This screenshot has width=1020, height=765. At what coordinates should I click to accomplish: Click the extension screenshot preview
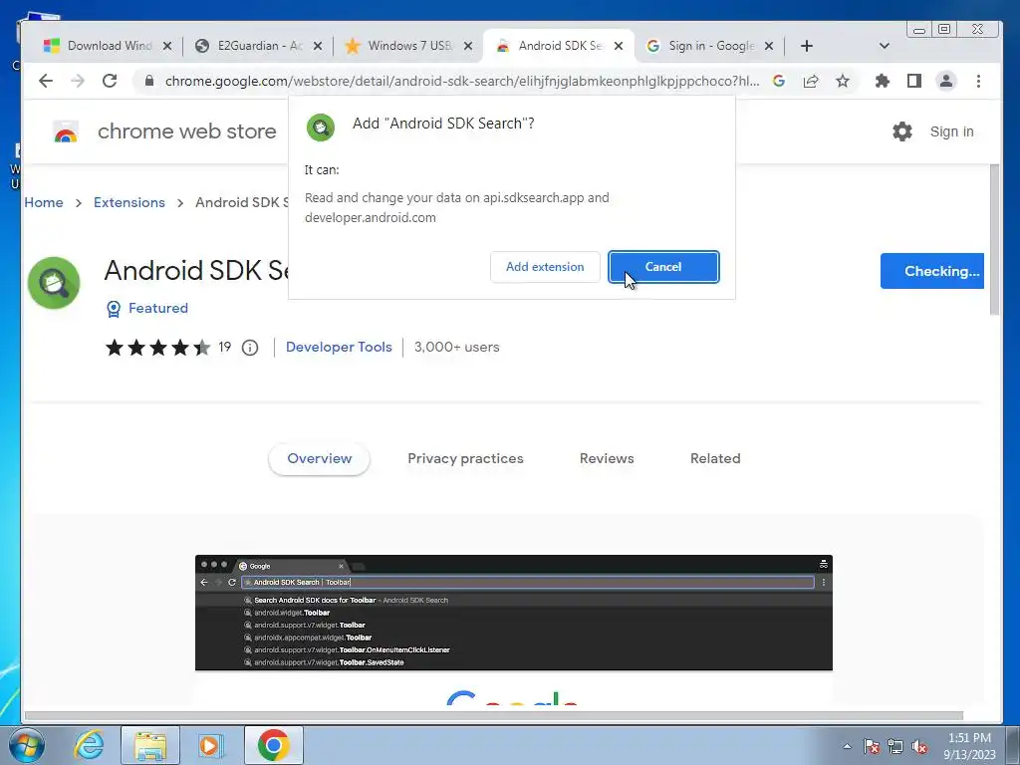click(x=514, y=628)
